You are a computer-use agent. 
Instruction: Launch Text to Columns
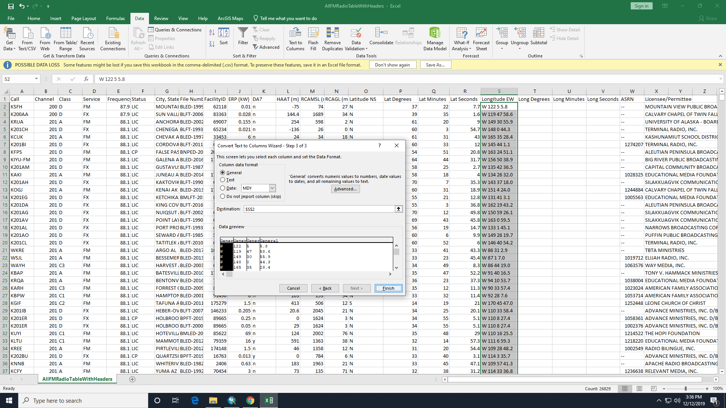tap(295, 39)
